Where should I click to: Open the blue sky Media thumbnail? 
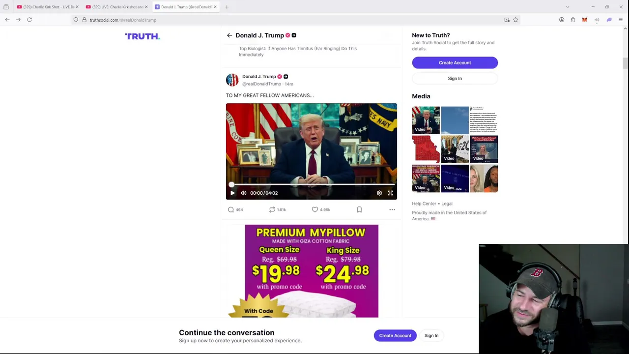click(x=455, y=120)
